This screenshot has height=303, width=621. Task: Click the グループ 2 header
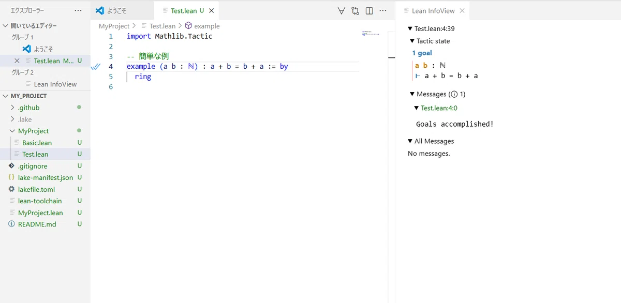point(22,72)
